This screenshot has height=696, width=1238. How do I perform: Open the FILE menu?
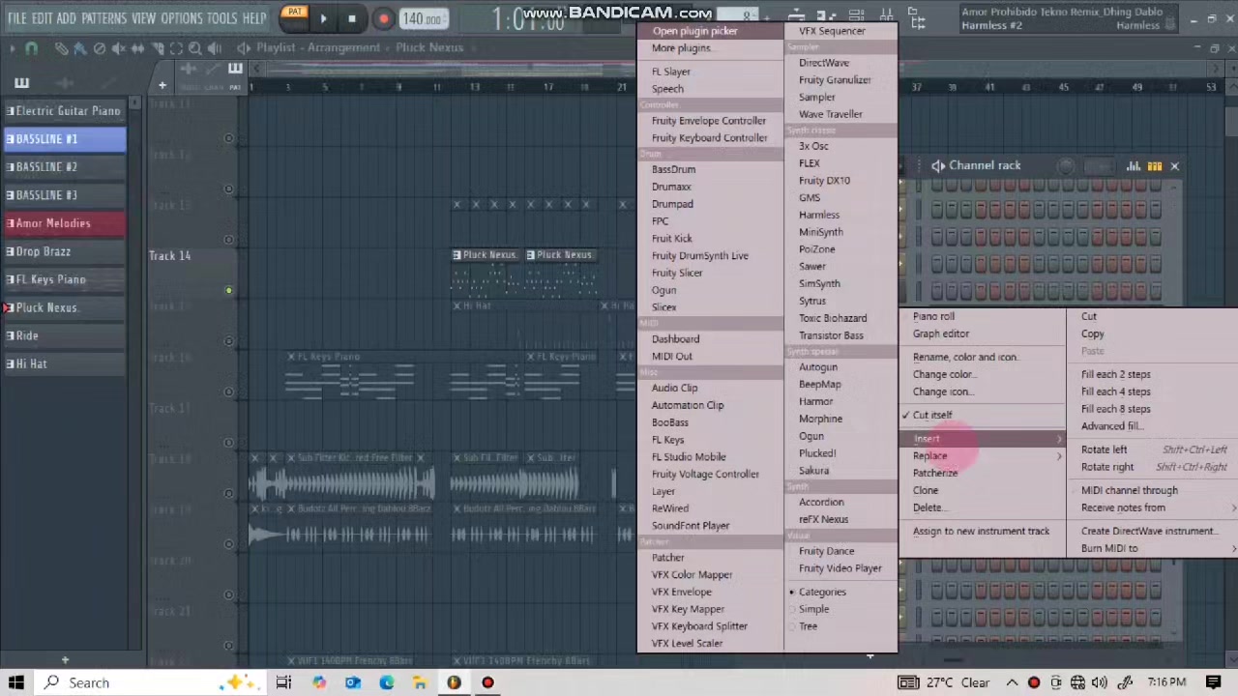pos(17,18)
